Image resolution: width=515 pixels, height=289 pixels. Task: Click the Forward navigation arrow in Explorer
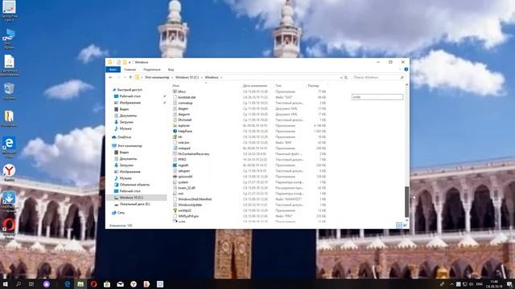118,77
